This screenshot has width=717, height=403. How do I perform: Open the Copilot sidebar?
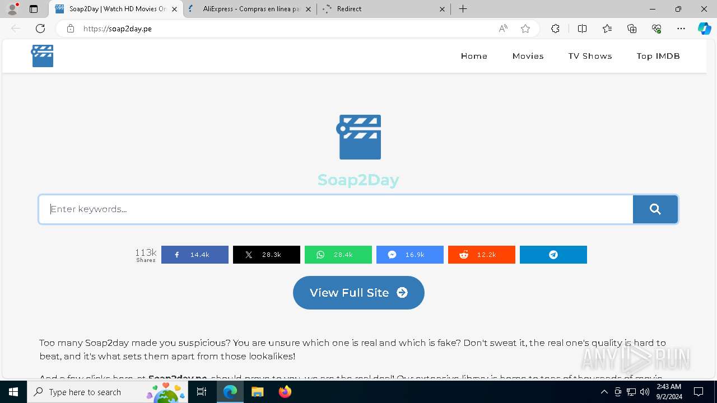pos(704,29)
